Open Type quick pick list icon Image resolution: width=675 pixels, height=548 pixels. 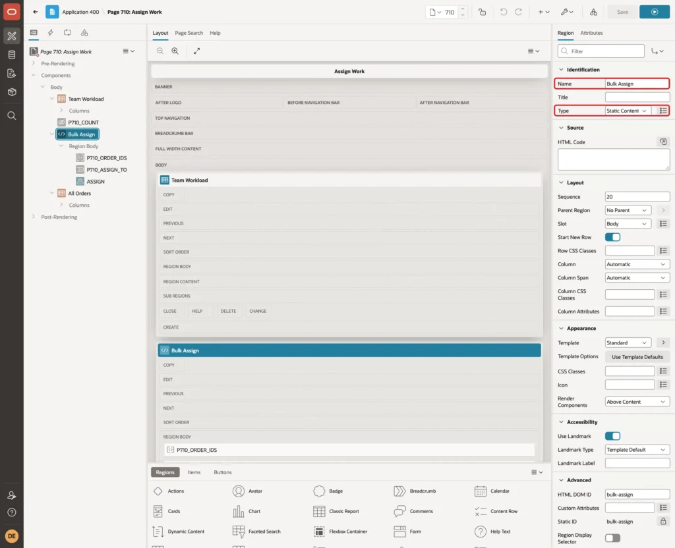coord(663,111)
